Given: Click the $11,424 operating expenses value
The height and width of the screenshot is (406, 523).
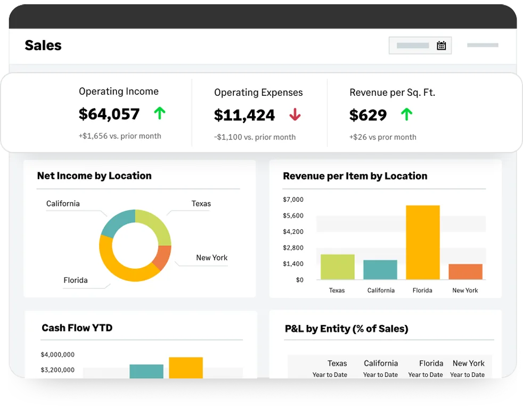Looking at the screenshot, I should tap(244, 115).
